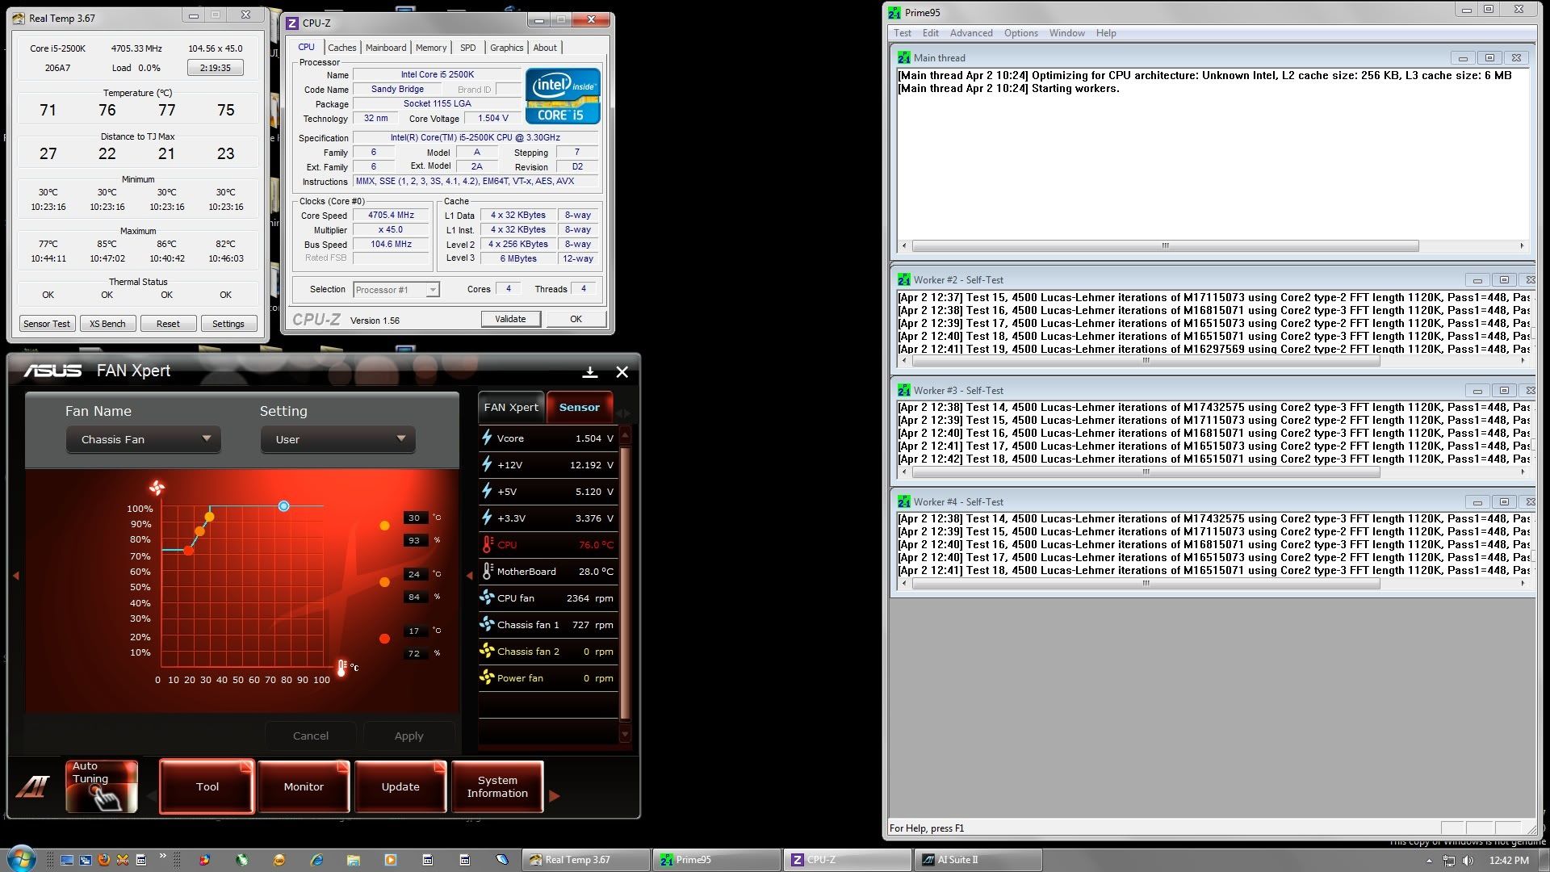Image resolution: width=1550 pixels, height=872 pixels.
Task: Click the Validate button in CPU-Z
Action: (510, 319)
